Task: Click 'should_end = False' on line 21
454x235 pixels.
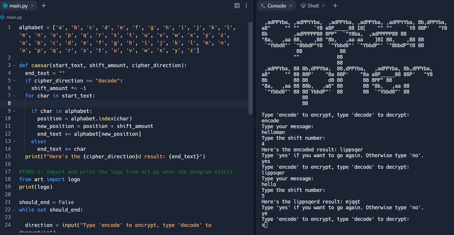Action: click(x=47, y=202)
